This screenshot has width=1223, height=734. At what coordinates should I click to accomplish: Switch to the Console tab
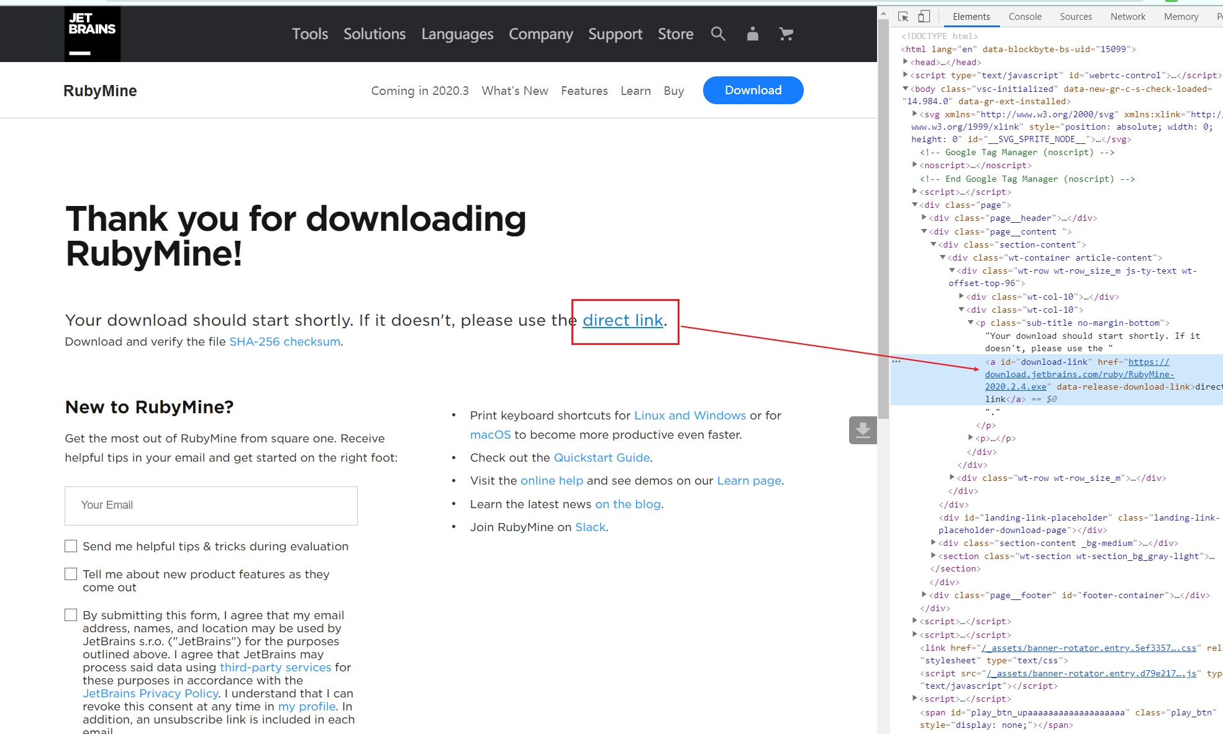(x=1025, y=17)
